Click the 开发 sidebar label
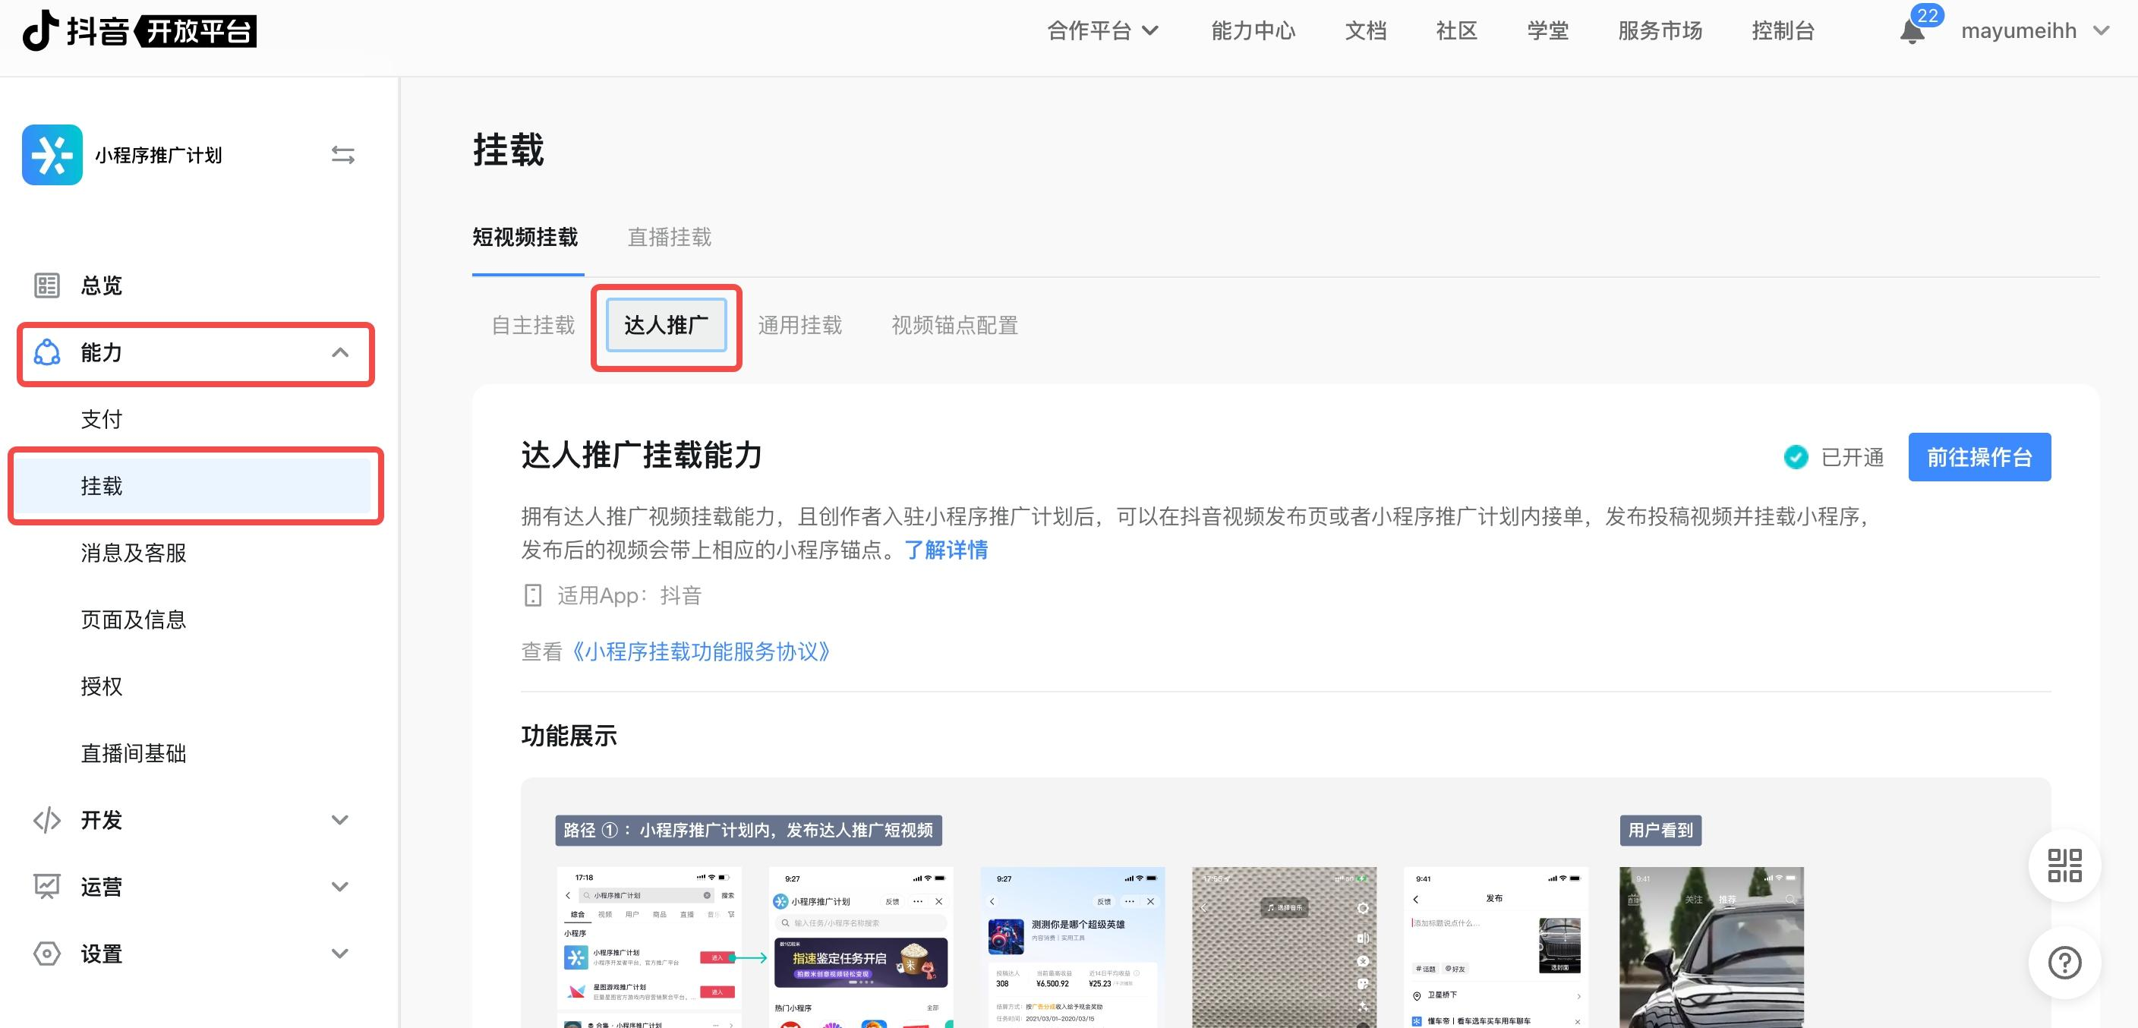Screen dimensions: 2138x1028 (x=101, y=820)
